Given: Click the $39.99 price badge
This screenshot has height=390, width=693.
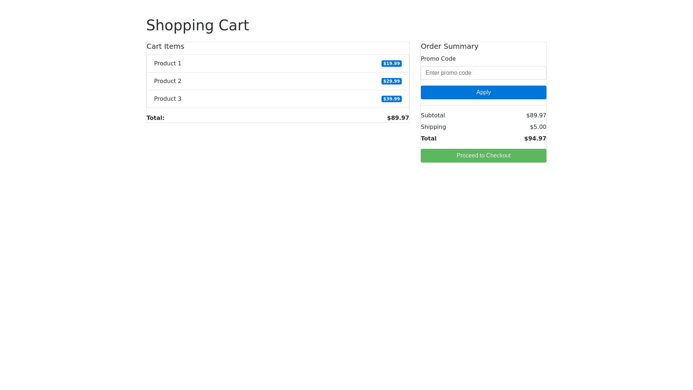Looking at the screenshot, I should (x=391, y=99).
